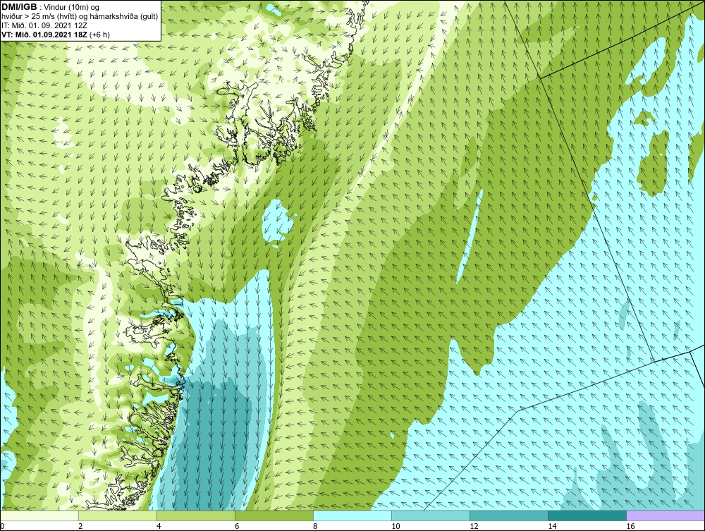Click the 'IT: Mið. 01. 09. 2021 12Z' line
Screen dimensions: 705x531
44,25
